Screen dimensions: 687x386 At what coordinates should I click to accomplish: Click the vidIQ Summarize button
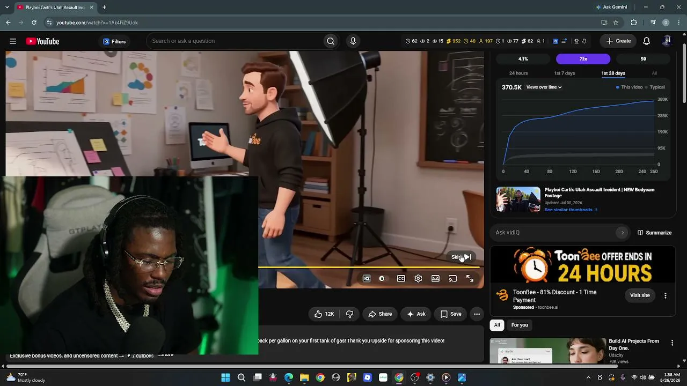click(654, 233)
